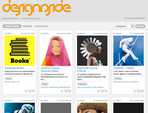148x113 pixels.
Task: Click the white paper figure thumbnail
Action: [128, 51]
